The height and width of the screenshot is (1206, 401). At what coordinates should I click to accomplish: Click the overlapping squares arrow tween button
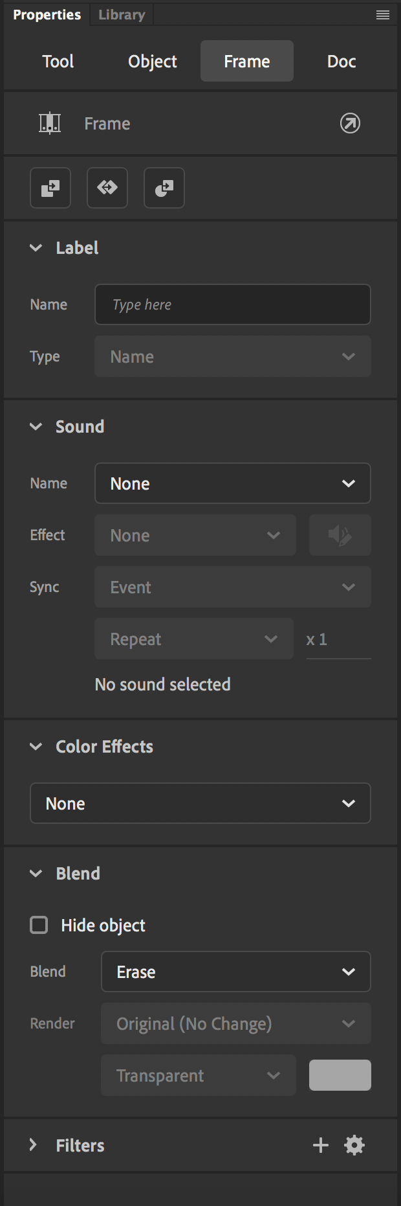(50, 188)
